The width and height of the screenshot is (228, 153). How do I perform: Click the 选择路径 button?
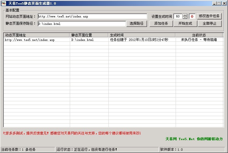click(x=136, y=23)
